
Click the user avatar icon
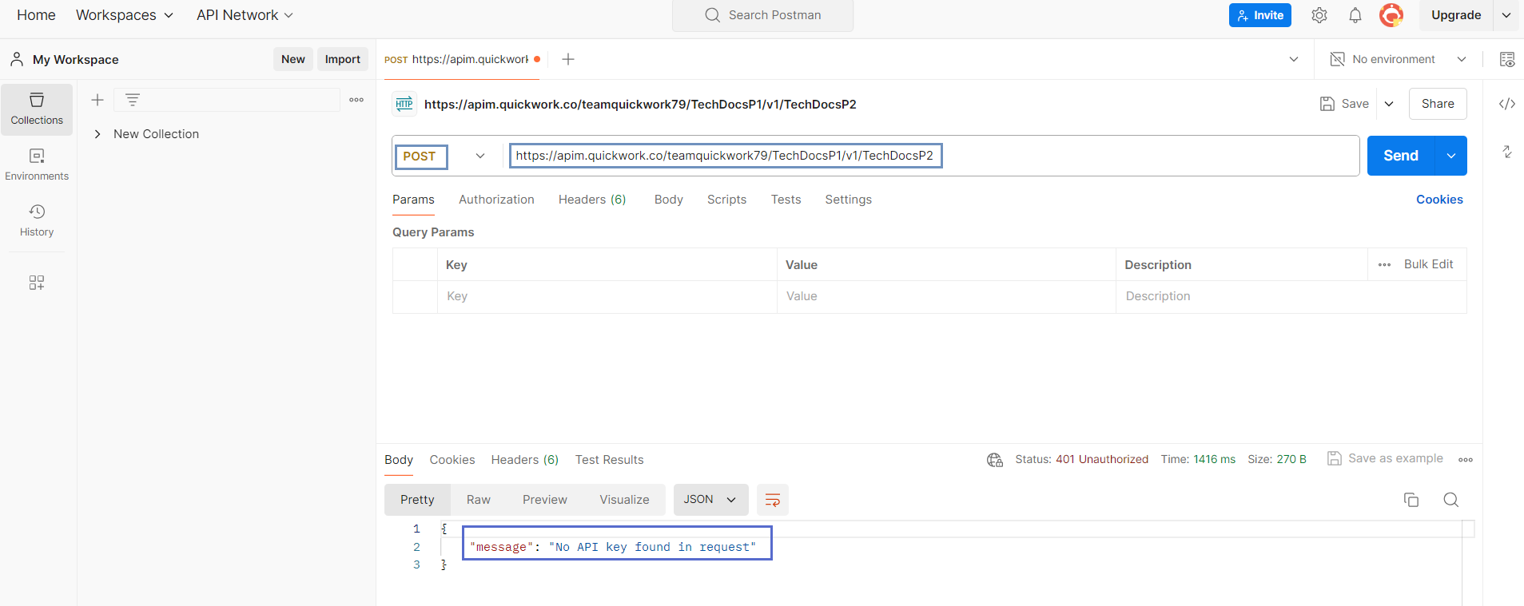coord(1391,15)
